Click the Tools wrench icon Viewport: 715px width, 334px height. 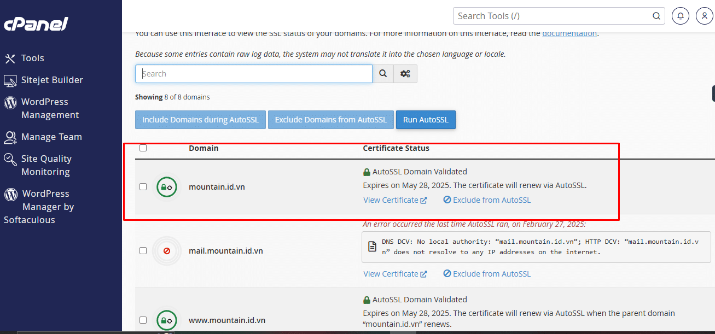click(x=10, y=58)
